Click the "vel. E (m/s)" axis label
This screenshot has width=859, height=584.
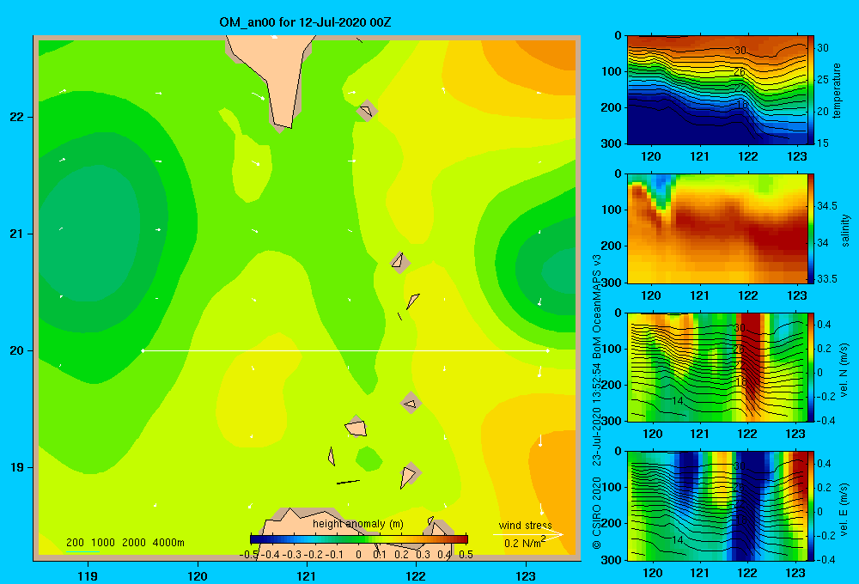(844, 508)
